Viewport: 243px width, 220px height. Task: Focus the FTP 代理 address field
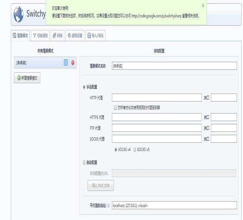coord(157,128)
